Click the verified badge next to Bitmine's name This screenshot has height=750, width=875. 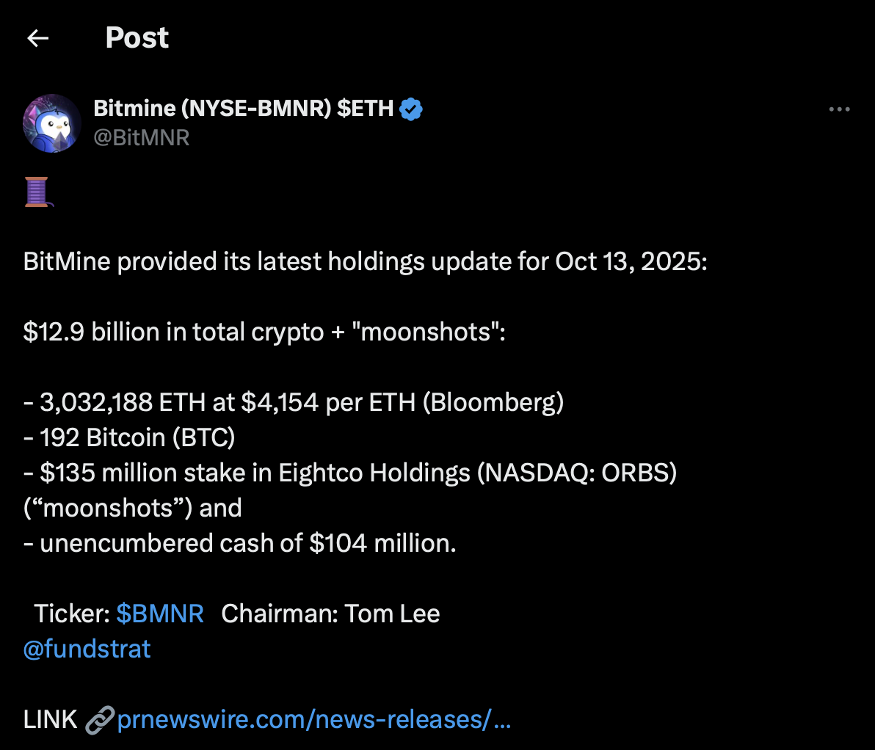(411, 108)
